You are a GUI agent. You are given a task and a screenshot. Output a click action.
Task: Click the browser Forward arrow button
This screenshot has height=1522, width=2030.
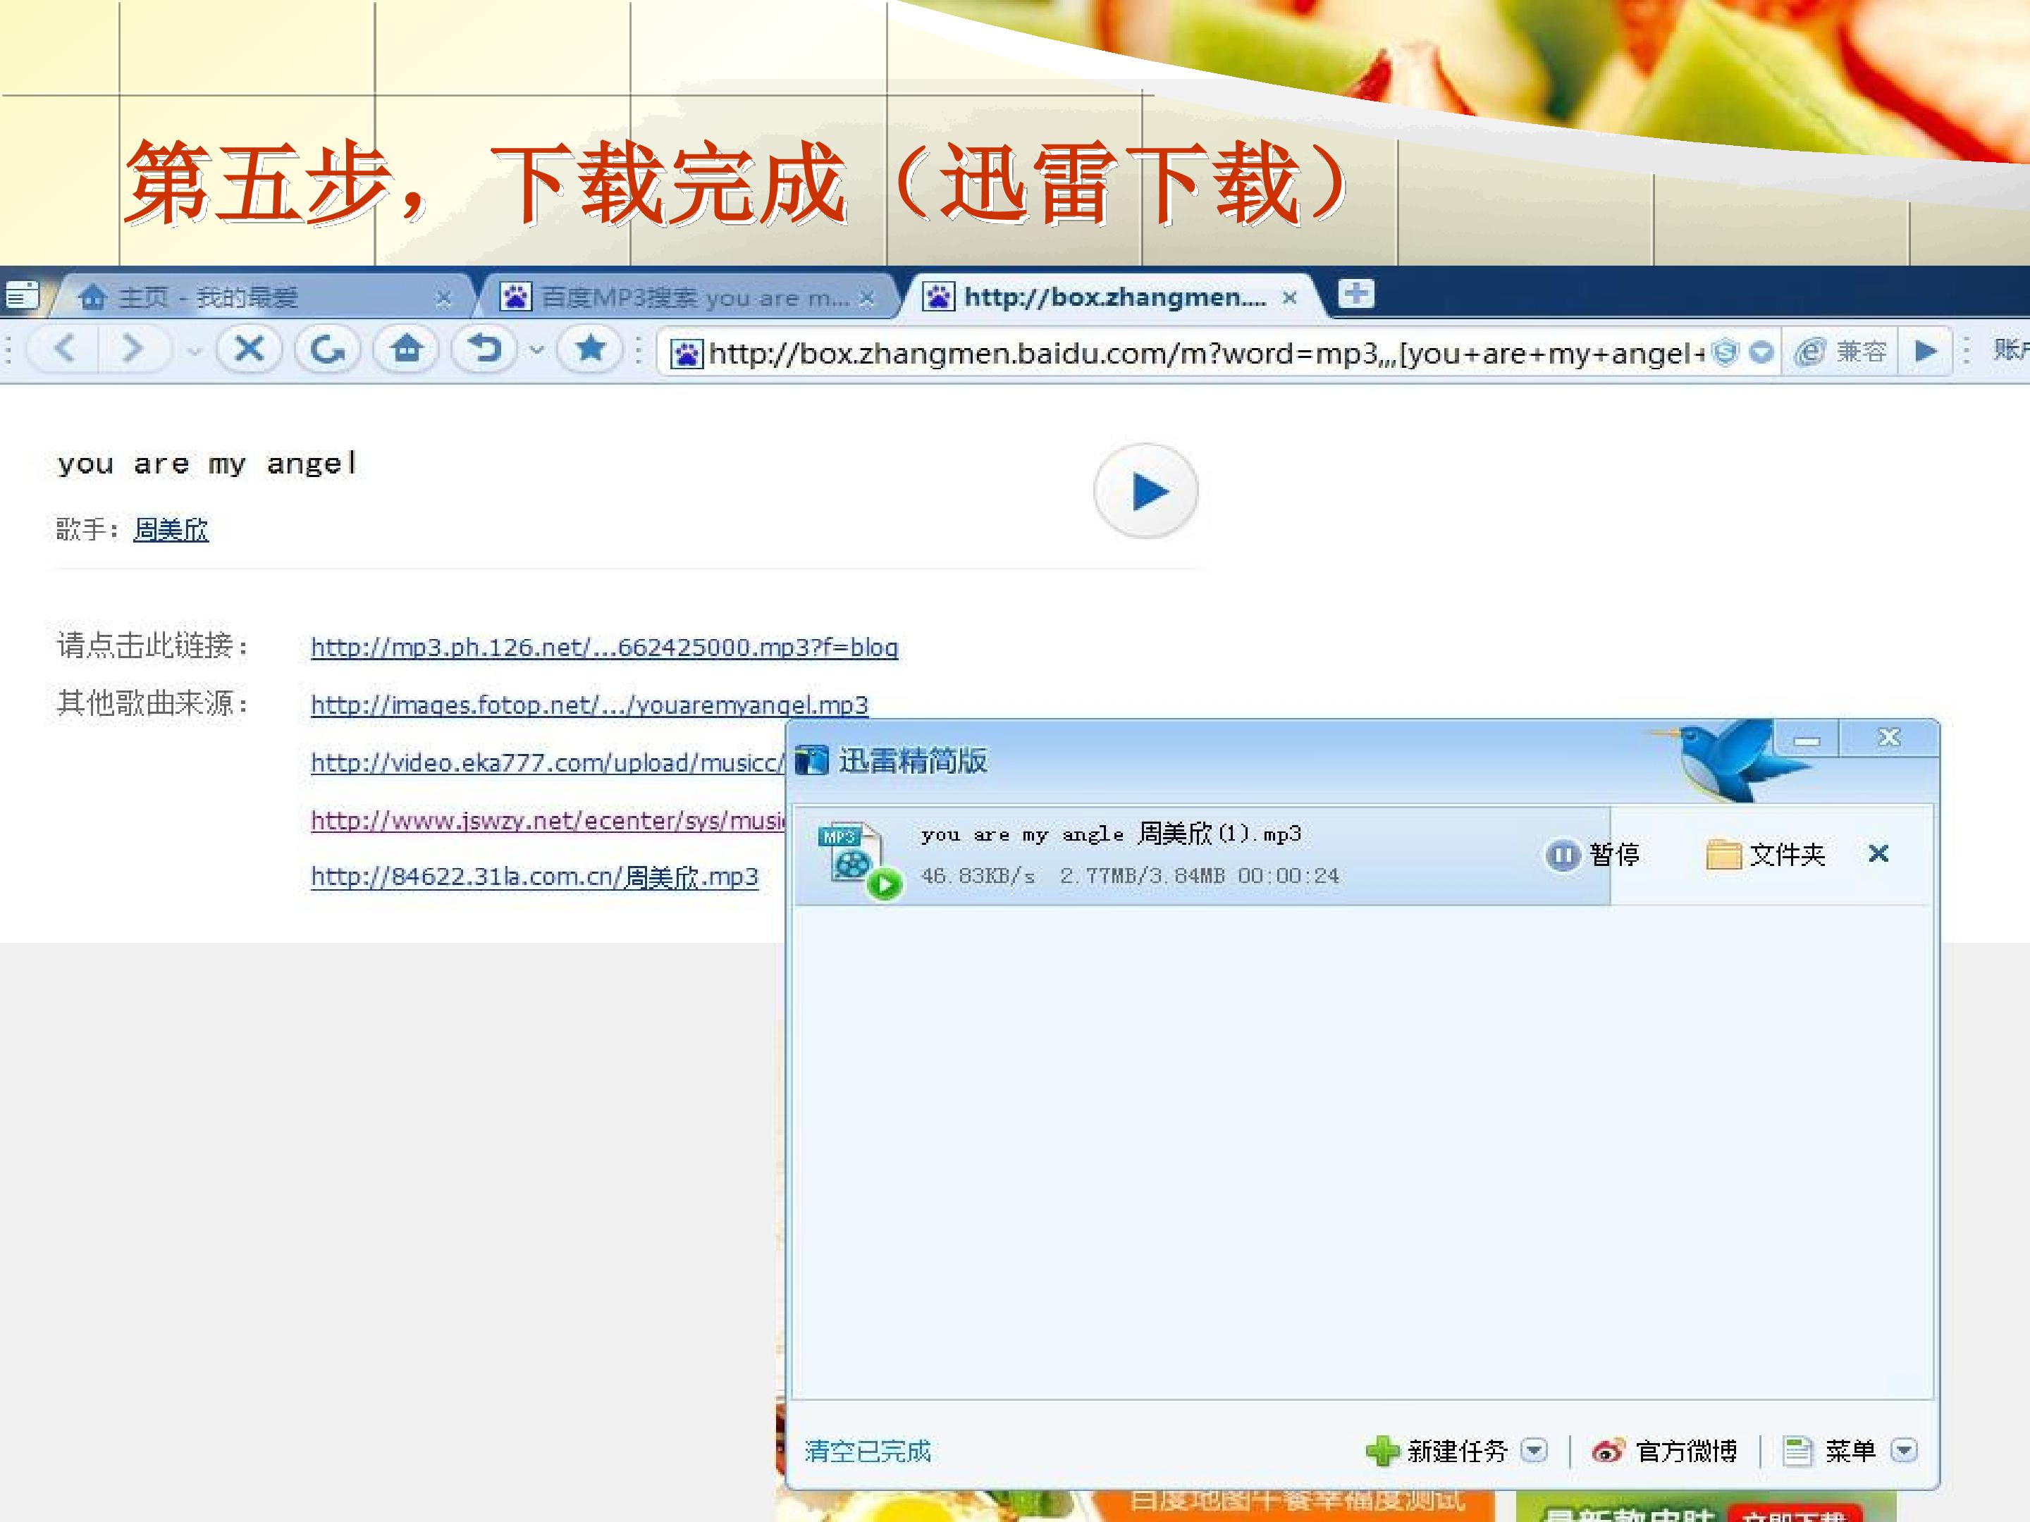pos(133,349)
